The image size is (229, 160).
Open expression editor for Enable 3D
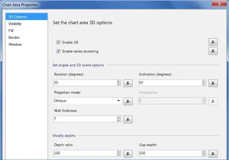click(x=213, y=42)
